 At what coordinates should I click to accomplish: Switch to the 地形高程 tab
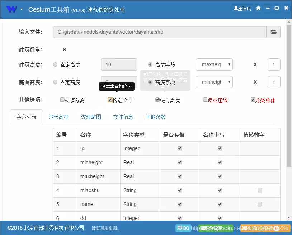point(58,117)
